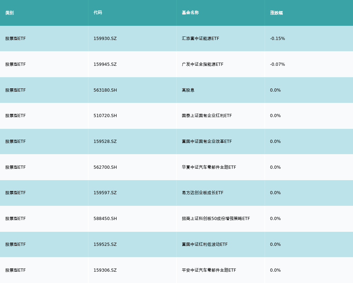Screen dimensions: 353x283
Task: Select fund code 159945.SZ
Action: pos(105,64)
